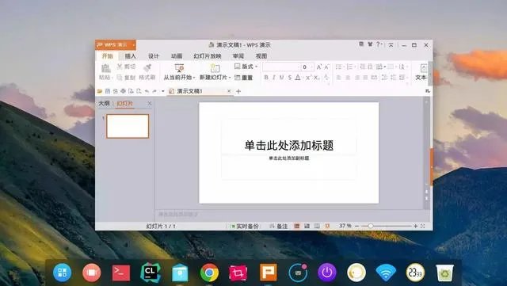This screenshot has width=507, height=286.
Task: Click the zoom out minus button
Action: (356, 226)
